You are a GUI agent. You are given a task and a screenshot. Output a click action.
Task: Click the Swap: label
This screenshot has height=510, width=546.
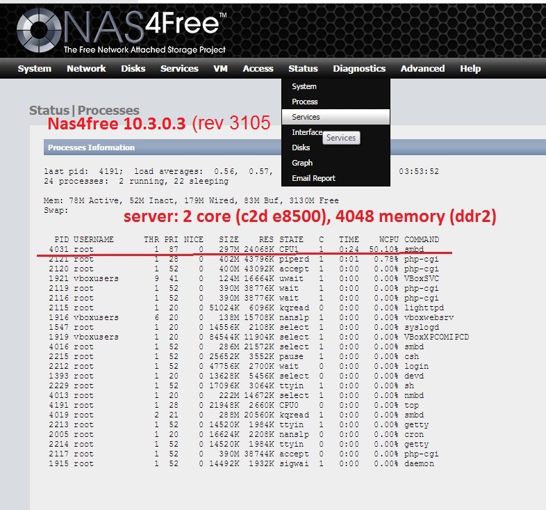tap(56, 210)
